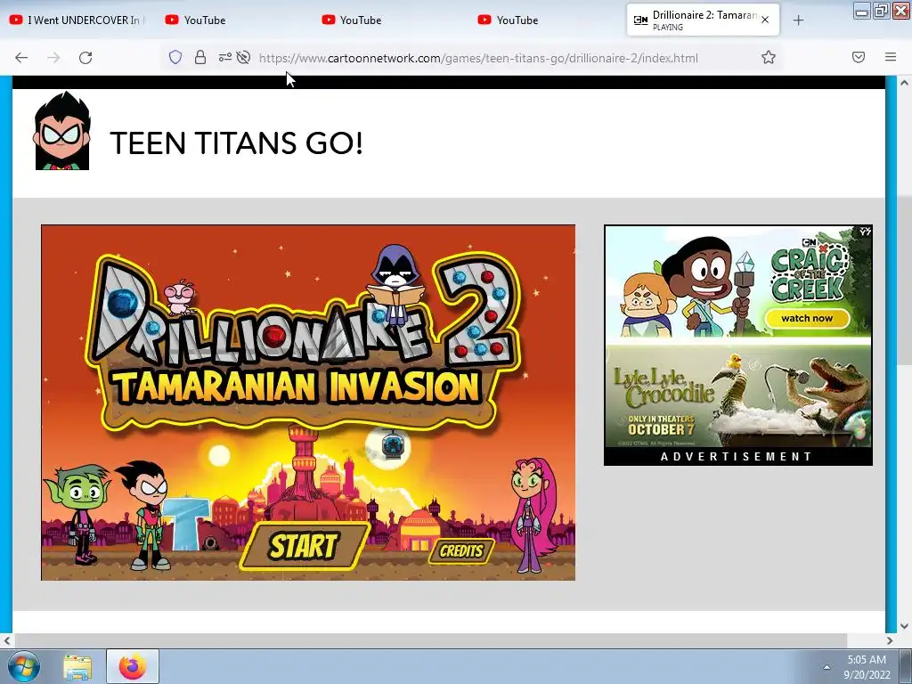Click the Show desktop strip on the taskbar
Screen dimensions: 912x684
pos(905,666)
